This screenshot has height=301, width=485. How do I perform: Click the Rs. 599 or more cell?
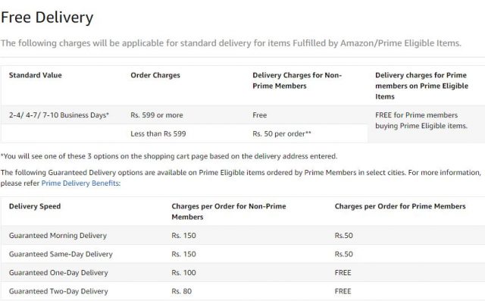click(x=157, y=115)
